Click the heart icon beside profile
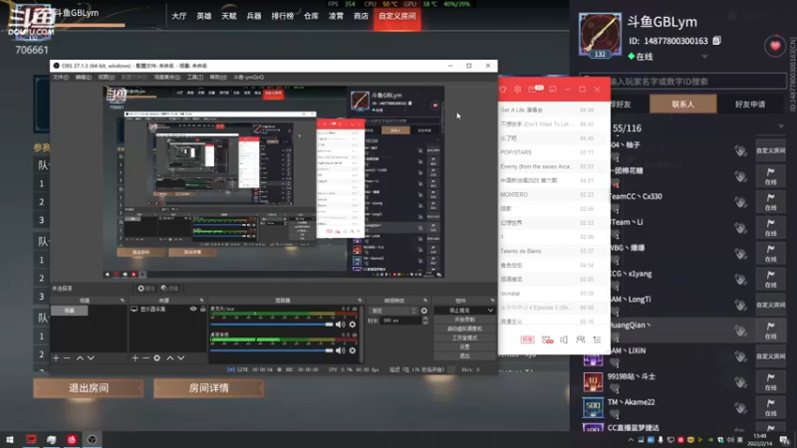This screenshot has width=797, height=448. (x=775, y=46)
